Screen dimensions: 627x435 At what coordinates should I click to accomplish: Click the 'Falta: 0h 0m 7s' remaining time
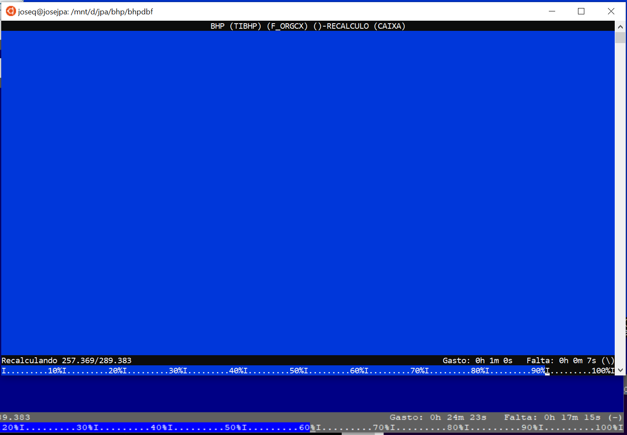[562, 361]
